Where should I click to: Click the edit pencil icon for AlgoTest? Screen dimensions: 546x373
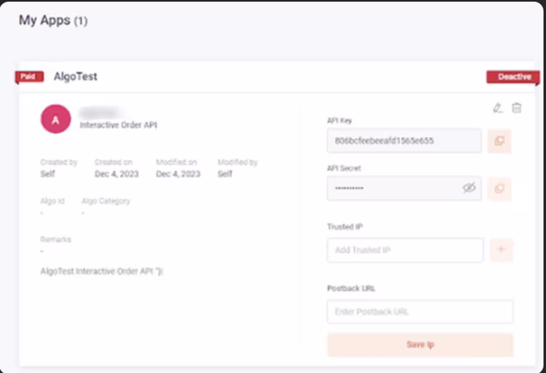pyautogui.click(x=497, y=107)
